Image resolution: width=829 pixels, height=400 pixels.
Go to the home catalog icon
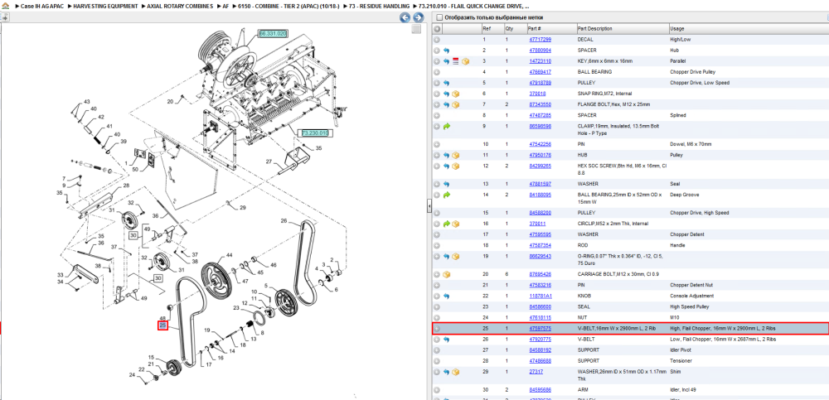coord(5,6)
